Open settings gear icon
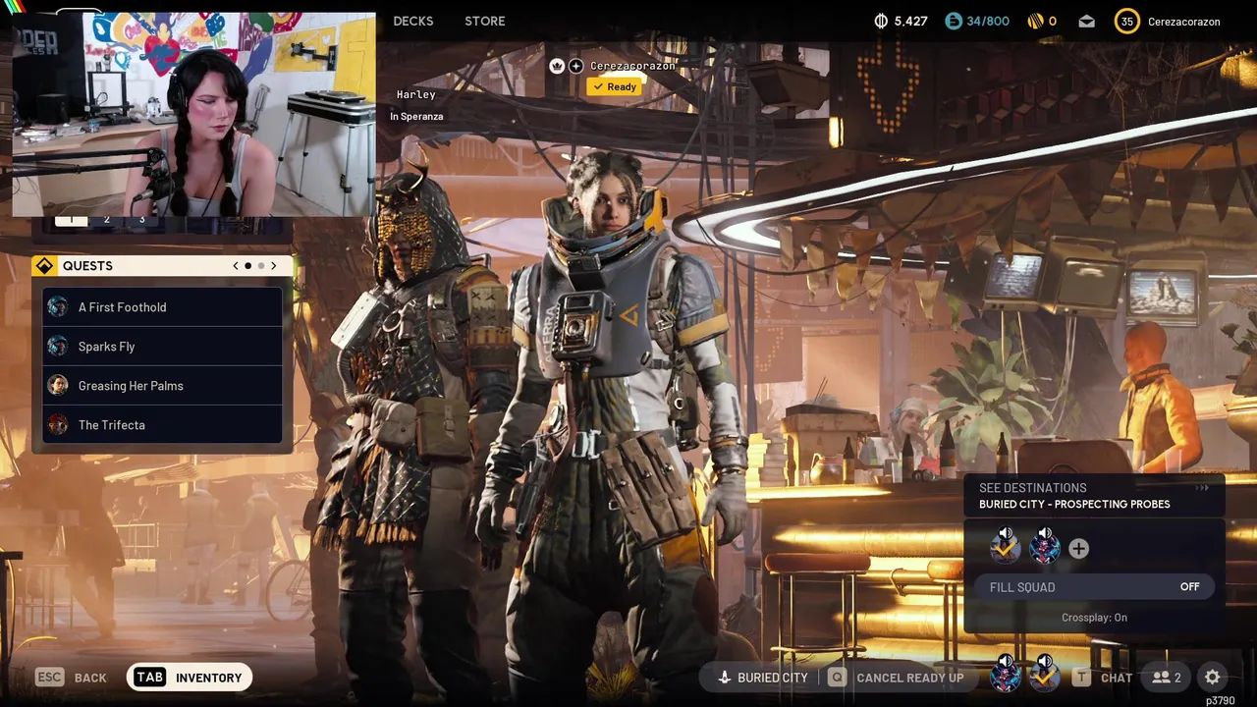 coord(1213,678)
